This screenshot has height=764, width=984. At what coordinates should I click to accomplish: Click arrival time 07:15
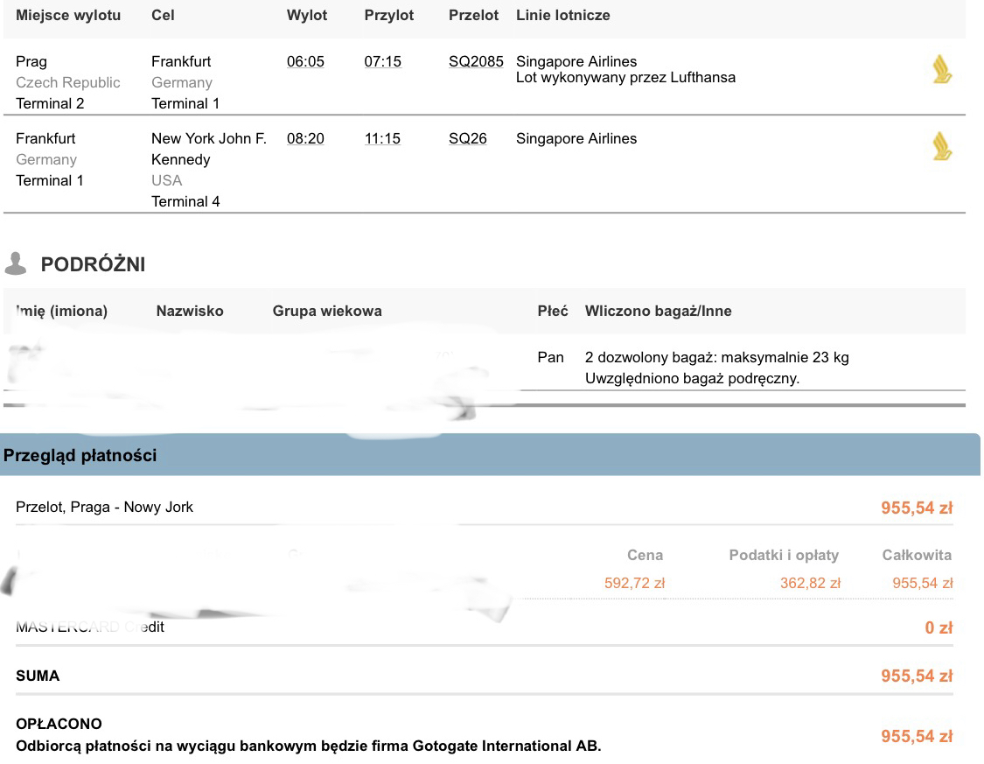coord(383,61)
